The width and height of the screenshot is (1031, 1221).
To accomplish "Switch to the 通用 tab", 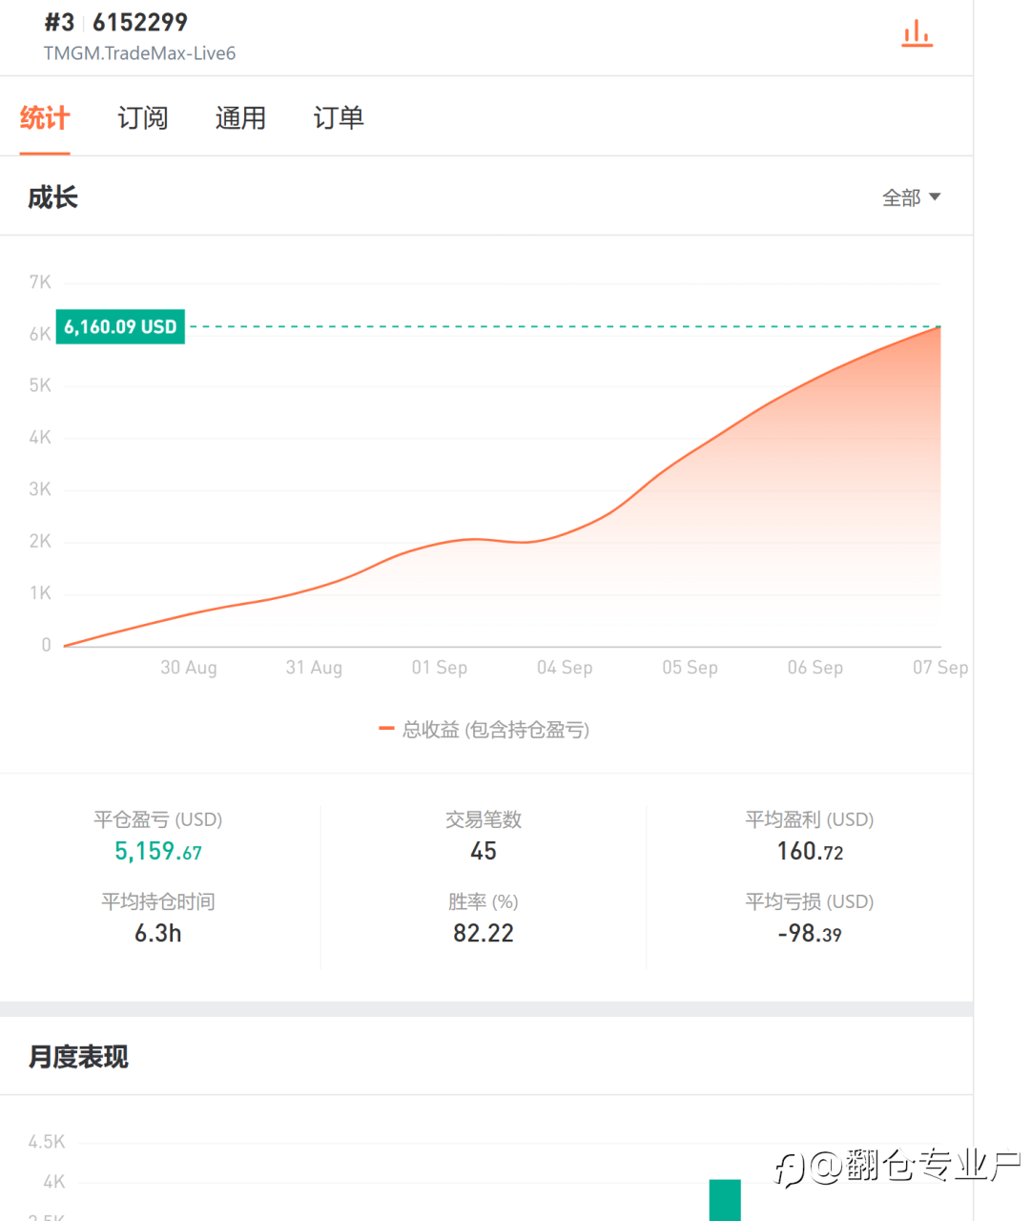I will [x=240, y=118].
